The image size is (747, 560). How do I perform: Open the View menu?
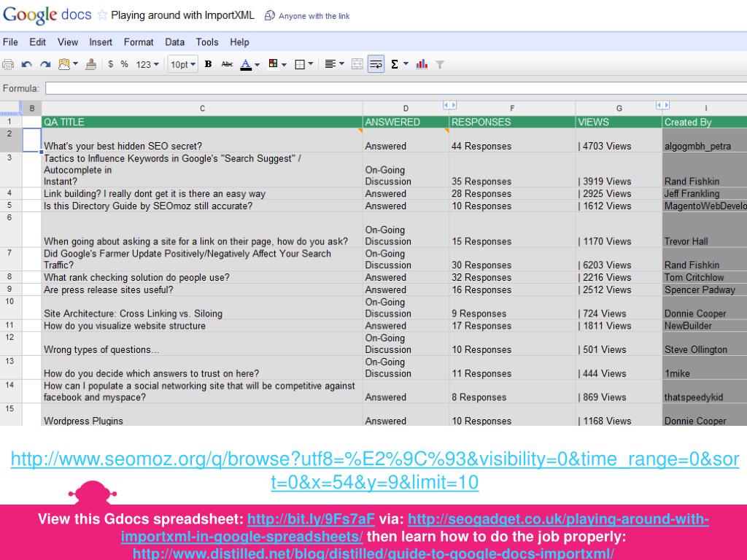coord(68,42)
